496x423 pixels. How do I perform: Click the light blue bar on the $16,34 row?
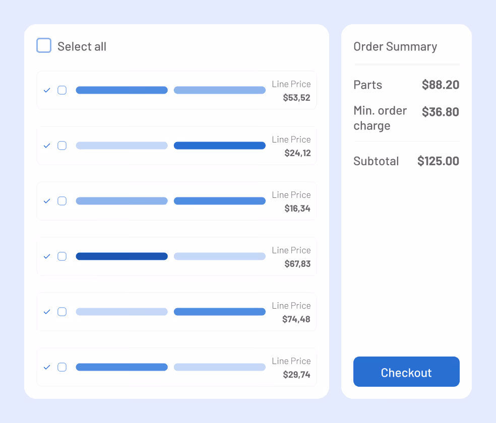coord(121,201)
